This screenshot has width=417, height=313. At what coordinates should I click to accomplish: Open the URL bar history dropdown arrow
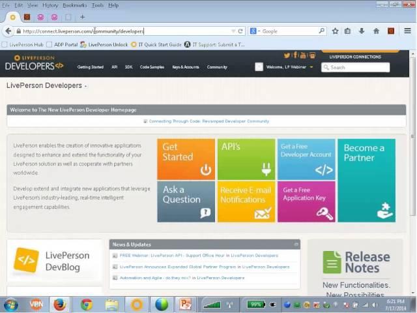tap(233, 31)
